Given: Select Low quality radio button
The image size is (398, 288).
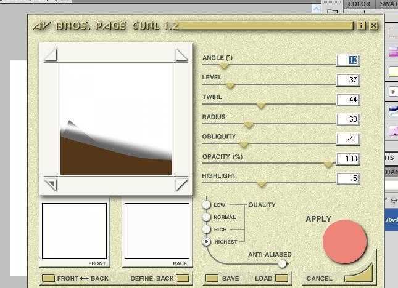Looking at the screenshot, I should [206, 205].
